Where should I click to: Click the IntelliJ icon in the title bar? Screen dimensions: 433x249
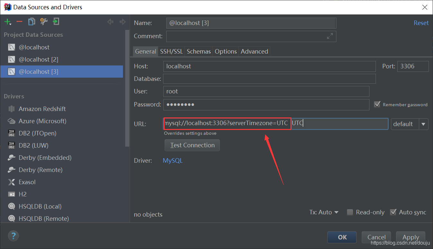(x=8, y=7)
